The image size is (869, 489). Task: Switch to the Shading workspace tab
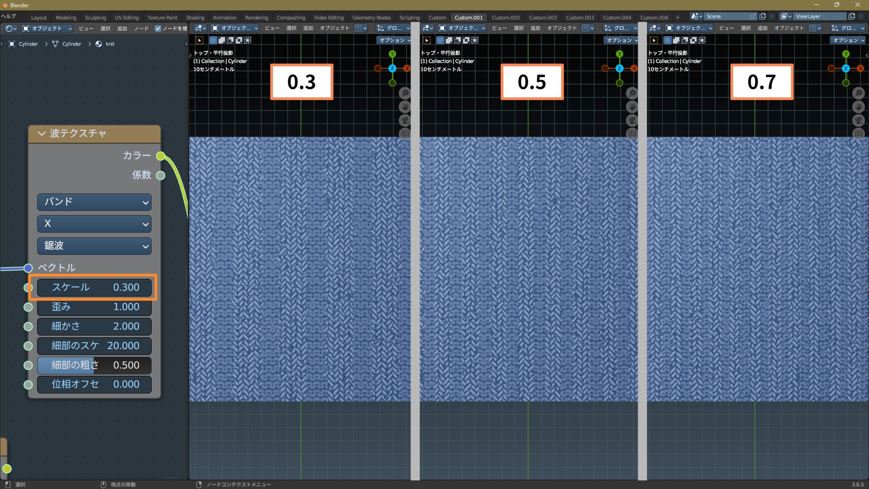coord(195,18)
